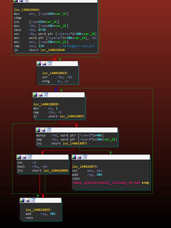Select the loc_1400280CB label
171x228 pixels.
click(55, 73)
